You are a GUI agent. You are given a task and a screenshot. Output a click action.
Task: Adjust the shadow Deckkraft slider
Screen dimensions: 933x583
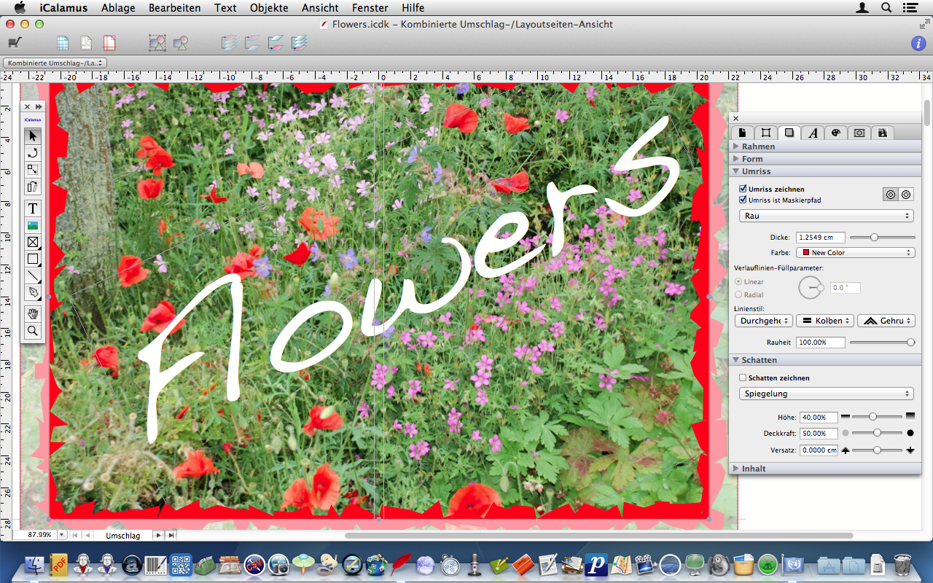[x=878, y=433]
